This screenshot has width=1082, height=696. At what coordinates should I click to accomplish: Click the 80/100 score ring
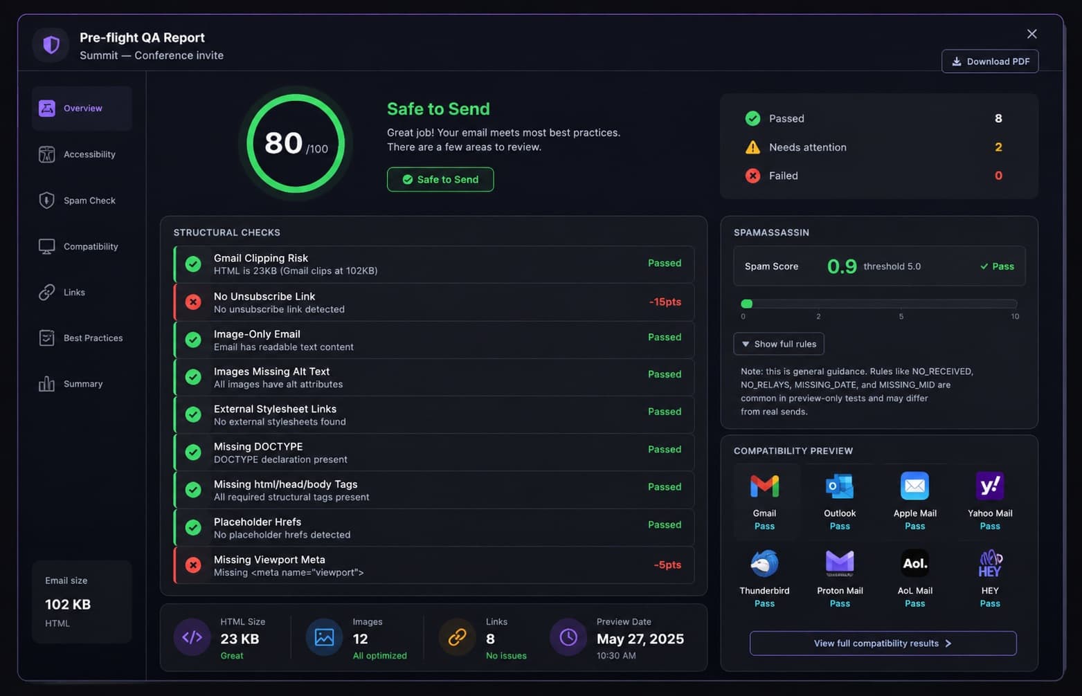(x=296, y=143)
